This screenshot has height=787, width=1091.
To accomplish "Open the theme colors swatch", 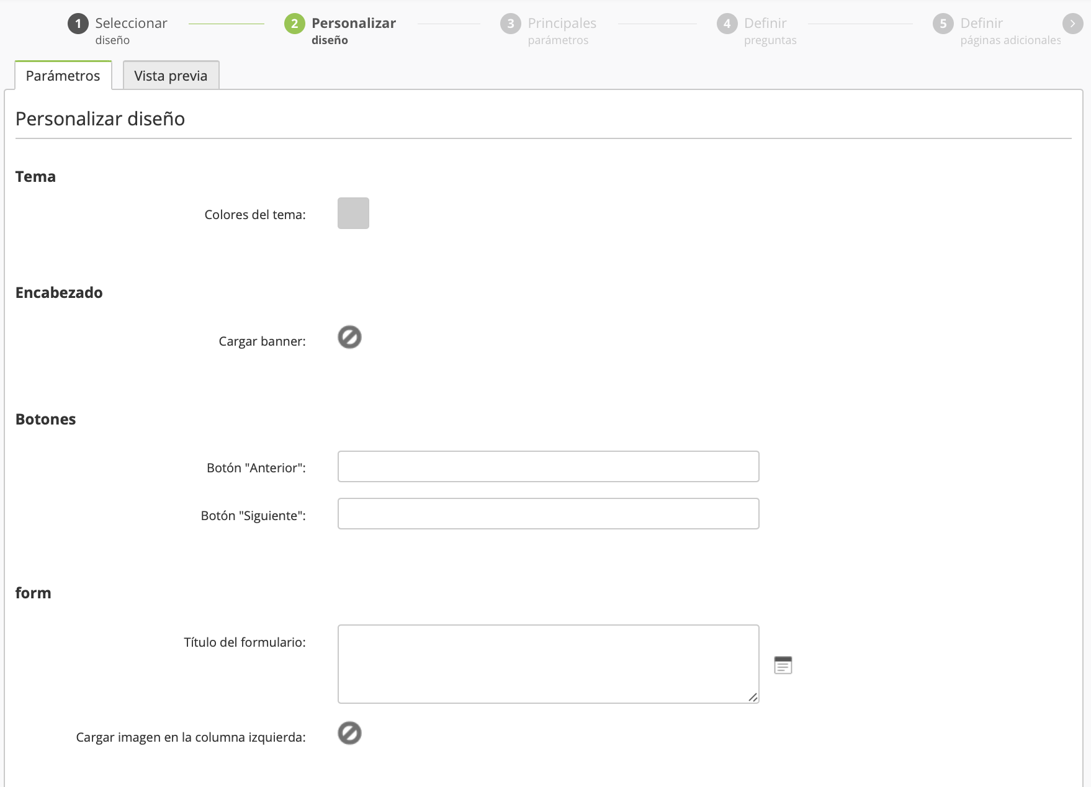I will pos(353,213).
